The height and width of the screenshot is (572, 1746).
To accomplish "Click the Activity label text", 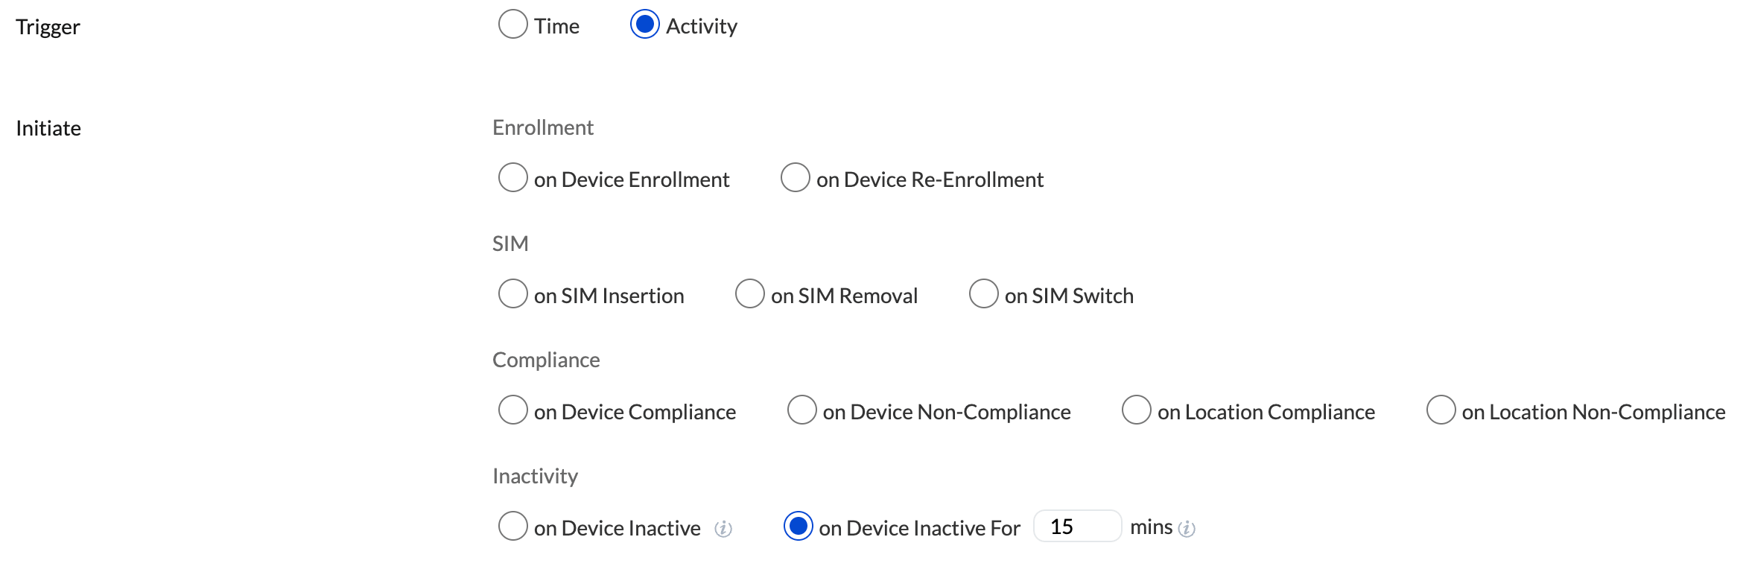I will click(x=701, y=27).
